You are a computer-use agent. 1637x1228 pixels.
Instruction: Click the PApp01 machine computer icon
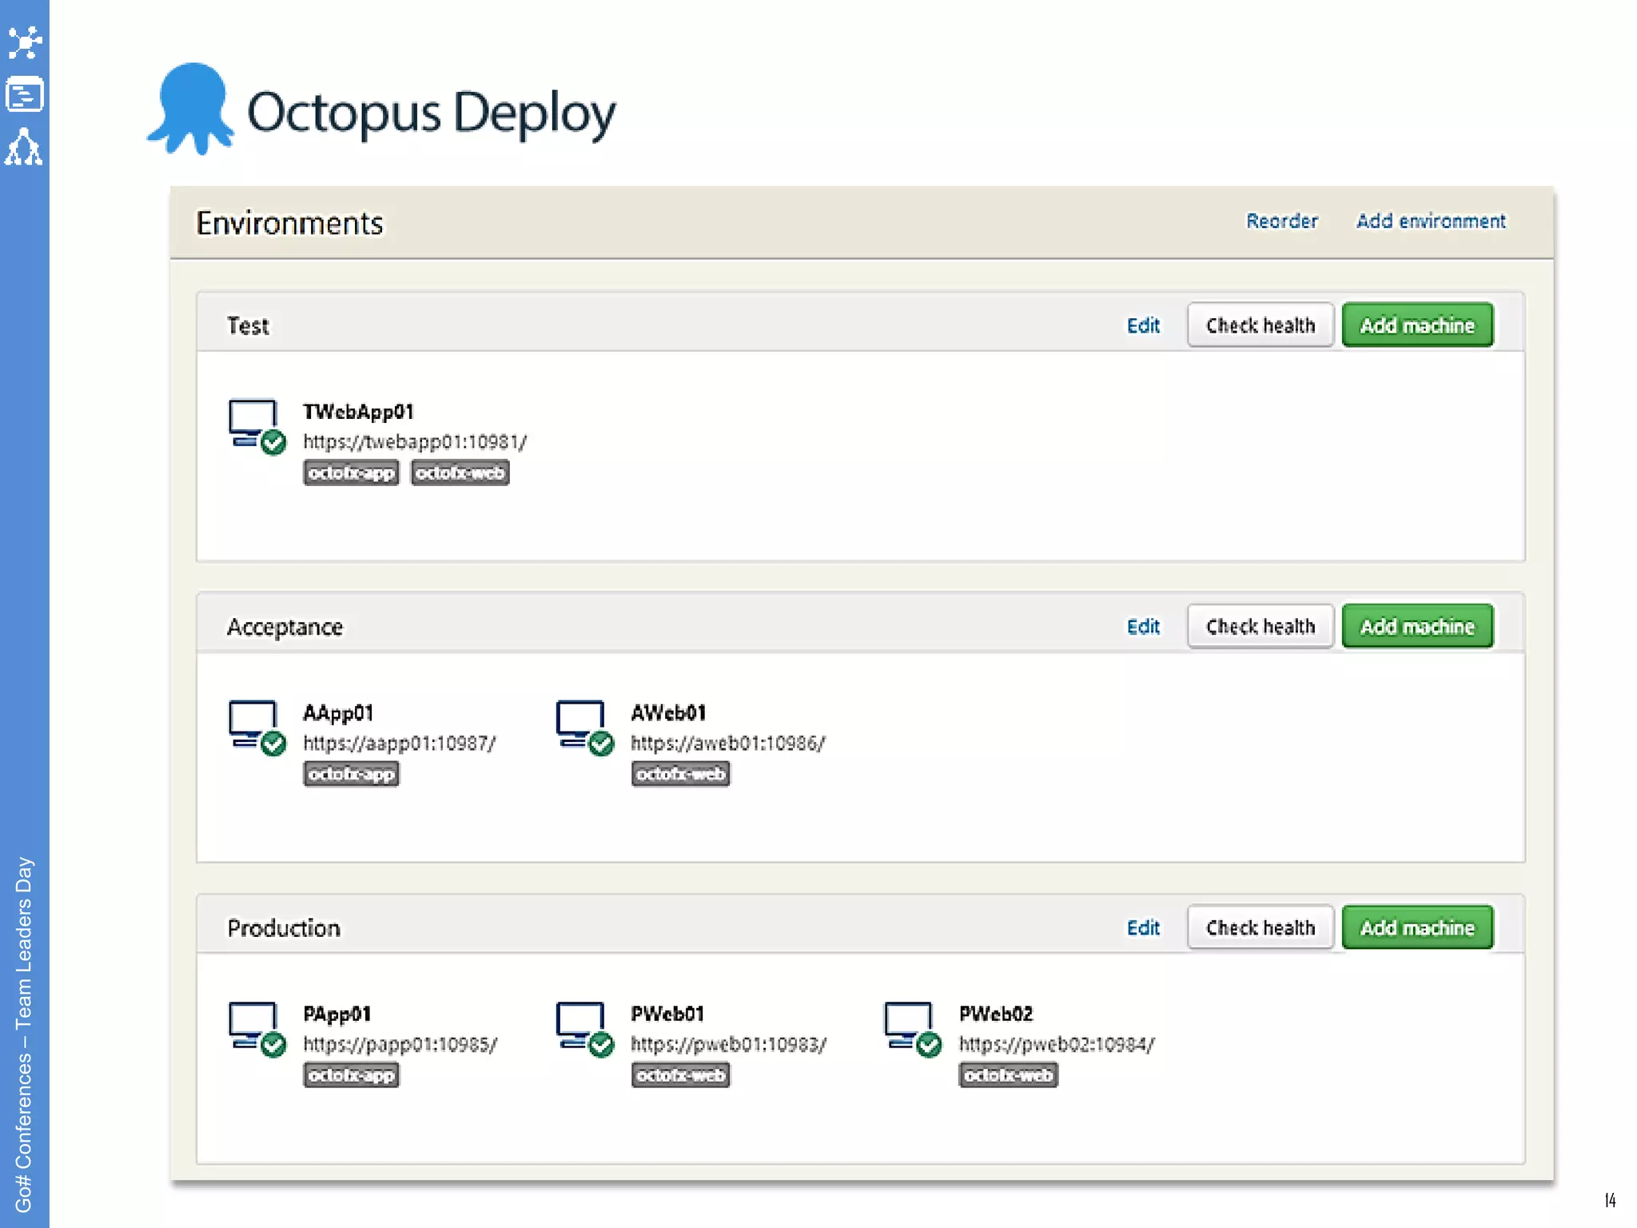[x=254, y=1027]
